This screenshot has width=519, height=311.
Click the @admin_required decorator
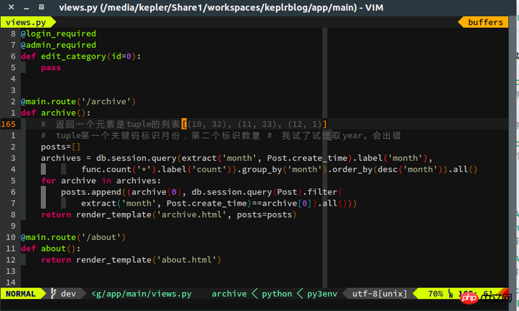(x=58, y=45)
